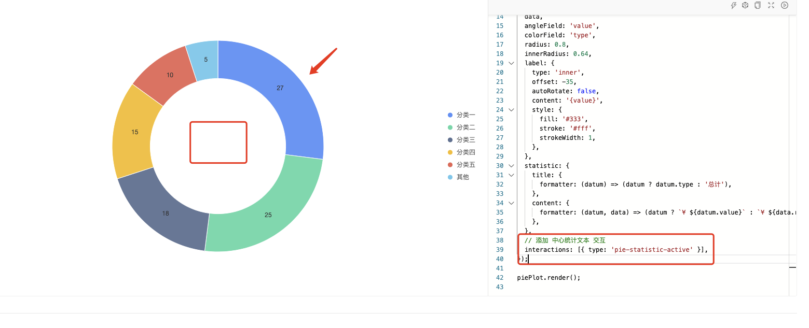The image size is (809, 328).
Task: Open the demo in CodeSandbox
Action: 745,5
